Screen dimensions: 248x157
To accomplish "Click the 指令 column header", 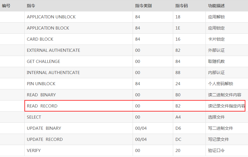I will [x=31, y=6].
